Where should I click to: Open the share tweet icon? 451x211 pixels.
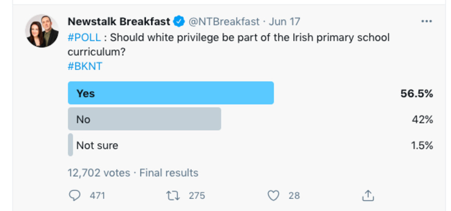[x=368, y=195]
